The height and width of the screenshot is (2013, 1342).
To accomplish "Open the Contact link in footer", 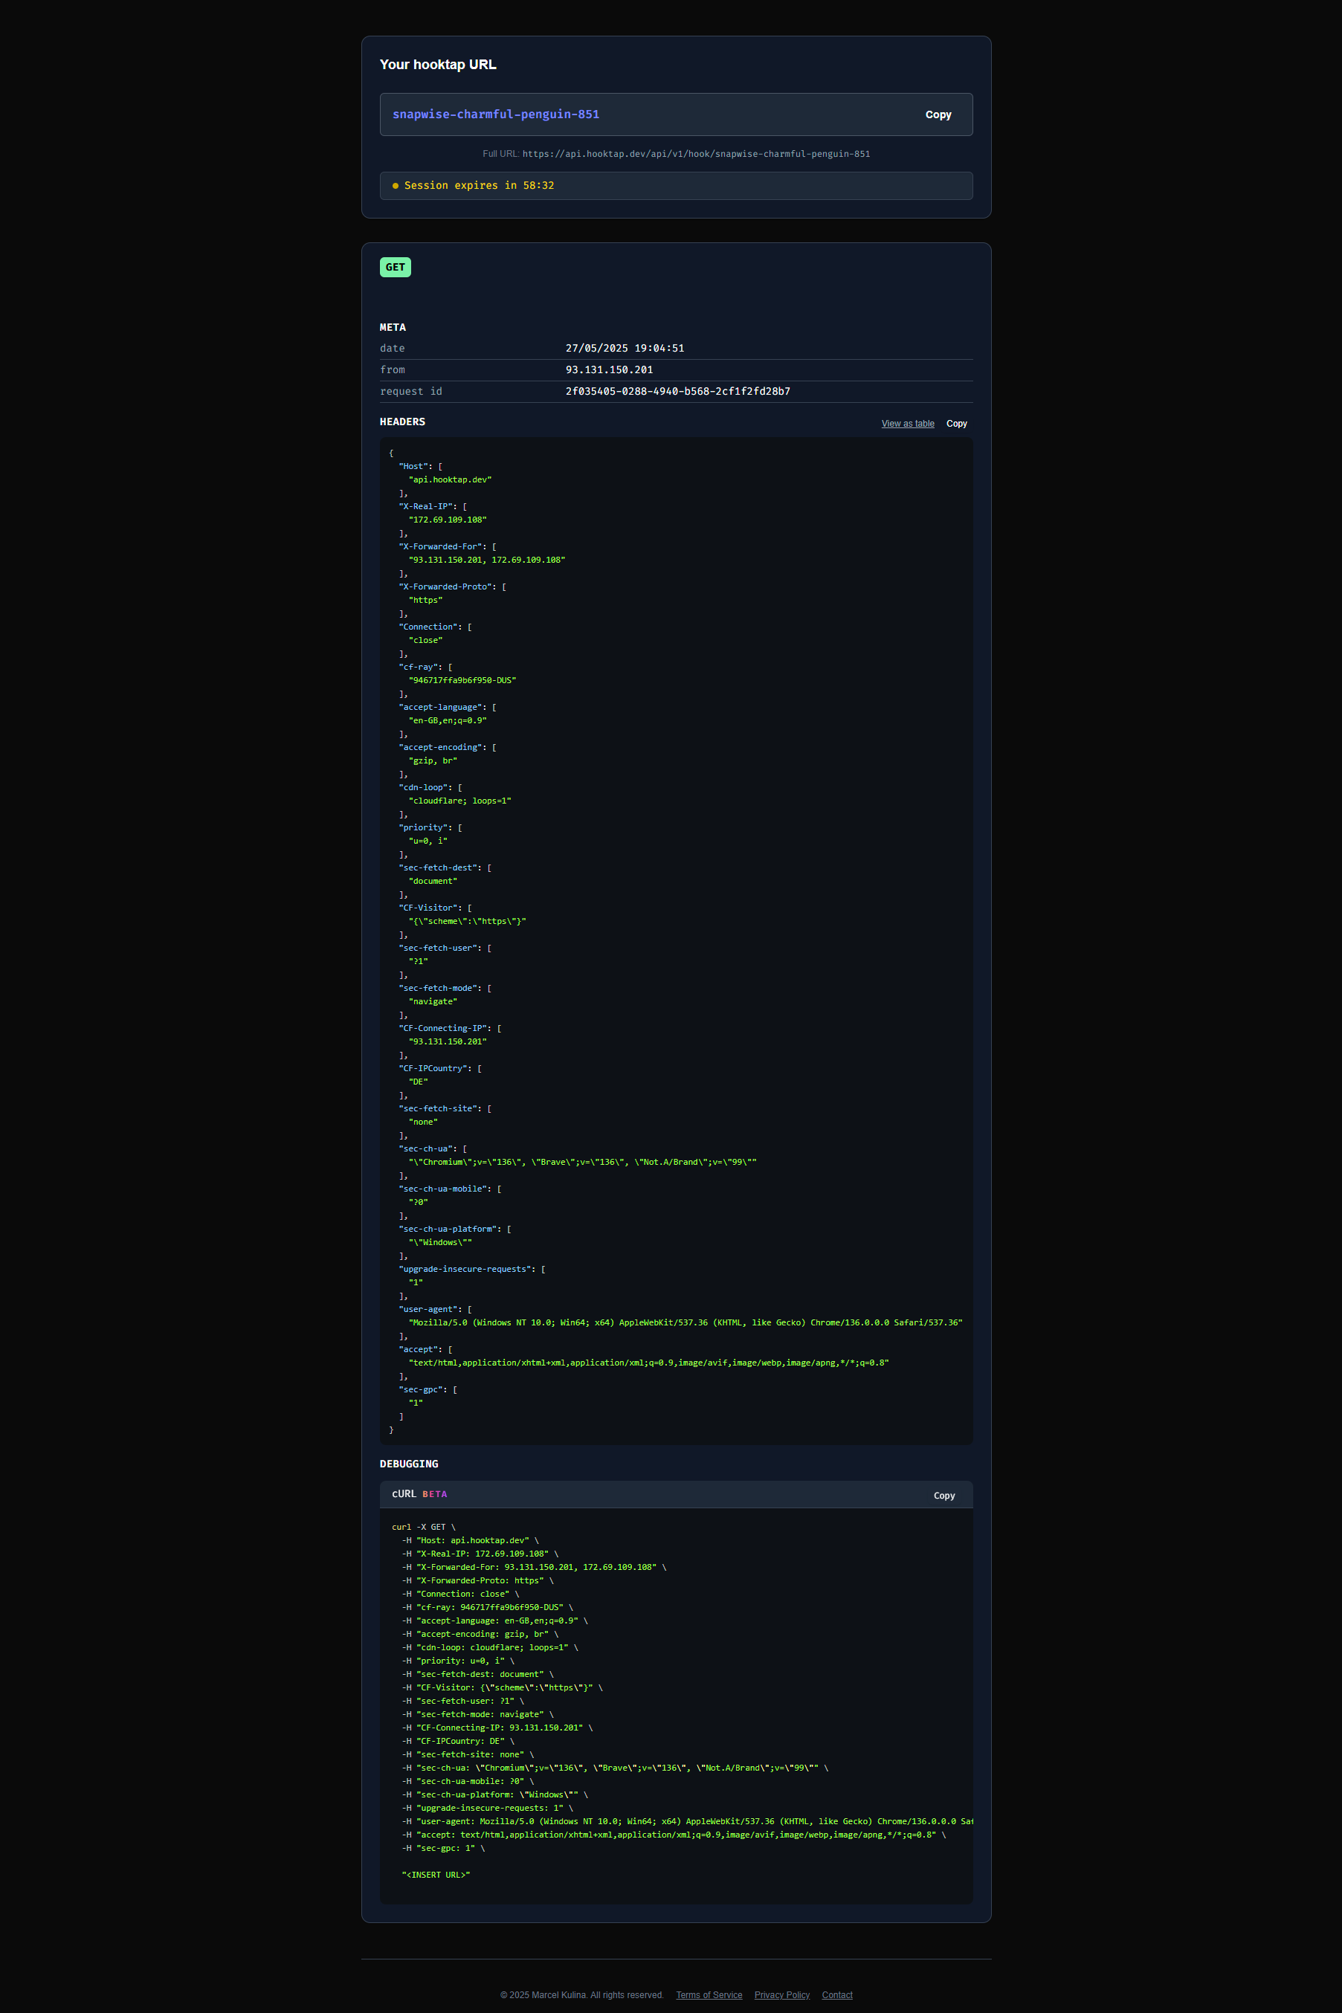I will (x=837, y=1995).
